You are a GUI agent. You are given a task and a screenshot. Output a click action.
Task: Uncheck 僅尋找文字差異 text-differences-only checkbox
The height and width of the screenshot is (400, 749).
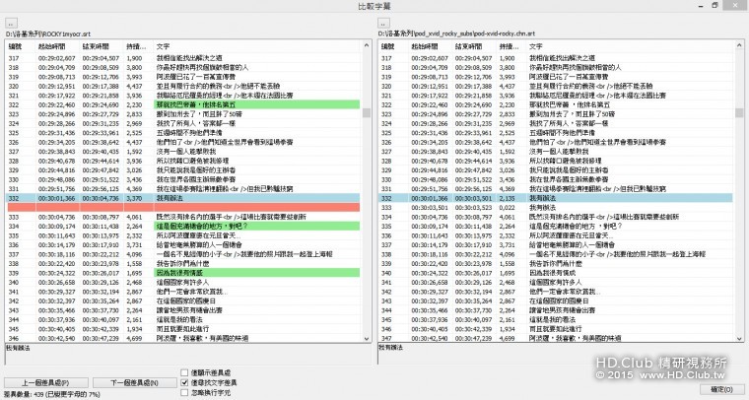184,382
